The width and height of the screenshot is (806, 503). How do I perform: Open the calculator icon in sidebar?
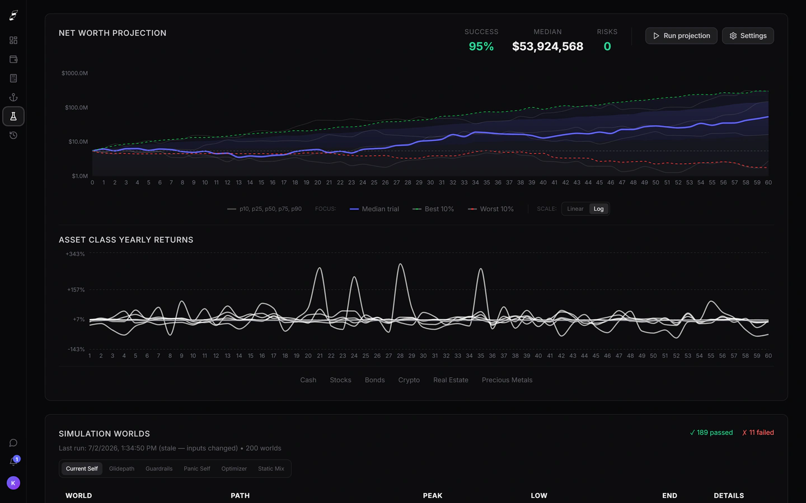pyautogui.click(x=13, y=78)
